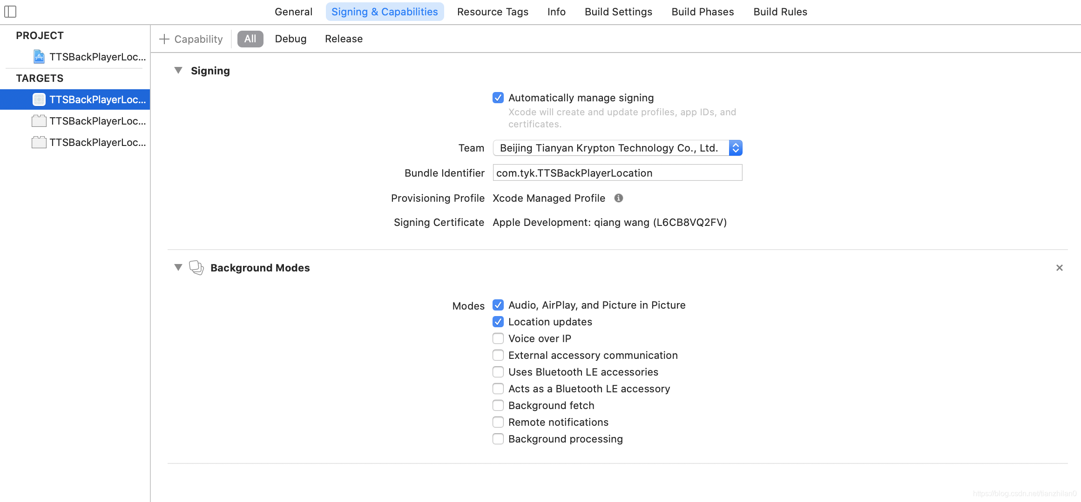Toggle the left sidebar panel icon

[10, 12]
